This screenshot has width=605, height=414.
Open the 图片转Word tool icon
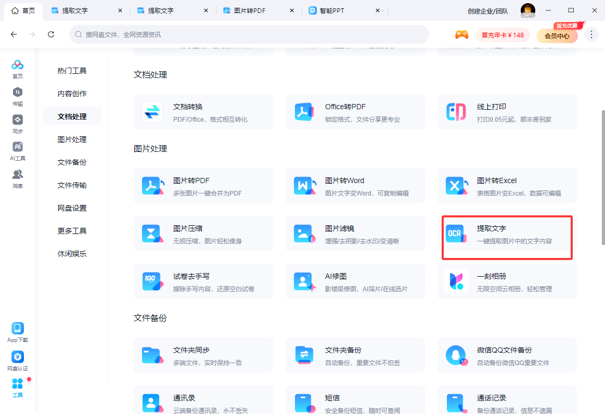click(304, 186)
